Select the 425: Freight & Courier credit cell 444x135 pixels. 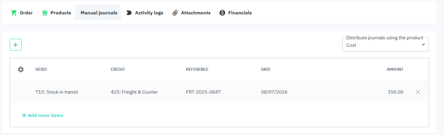[134, 92]
